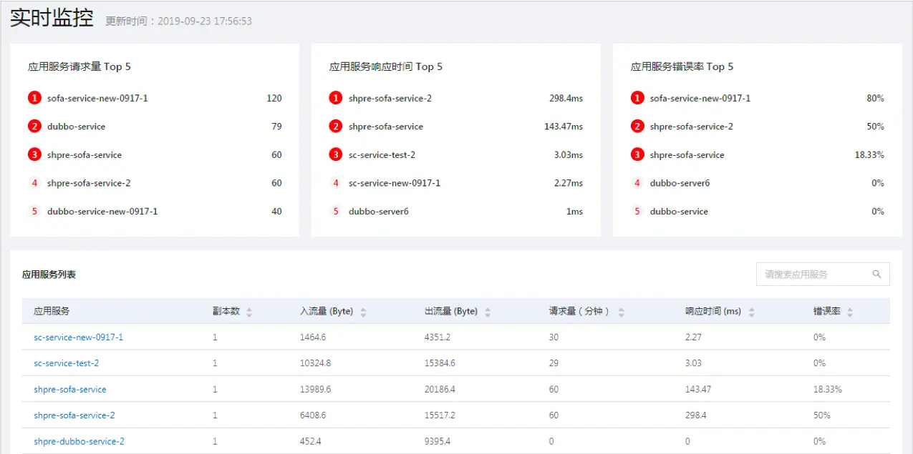Click the search magnifier icon
The height and width of the screenshot is (454, 913).
pos(876,274)
